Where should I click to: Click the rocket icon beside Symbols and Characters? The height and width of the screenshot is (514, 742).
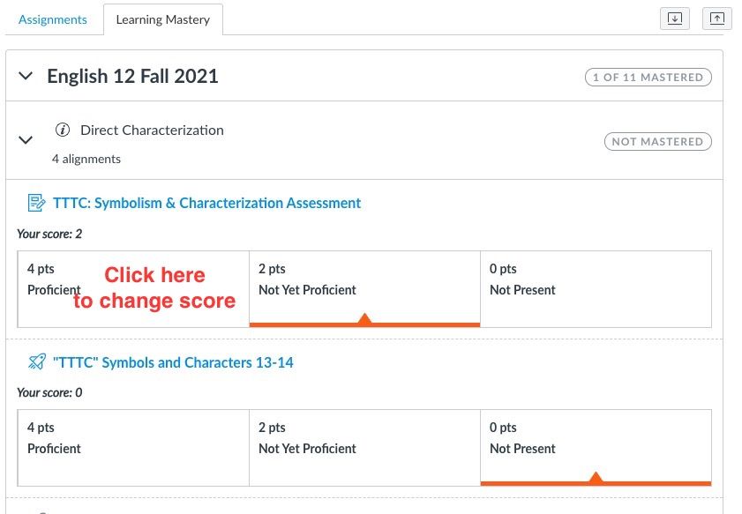[x=36, y=362]
